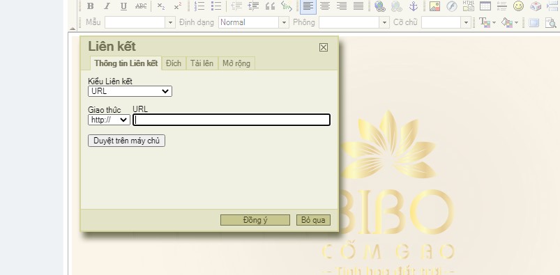
Task: Open the Định dạng format dropdown
Action: click(254, 22)
